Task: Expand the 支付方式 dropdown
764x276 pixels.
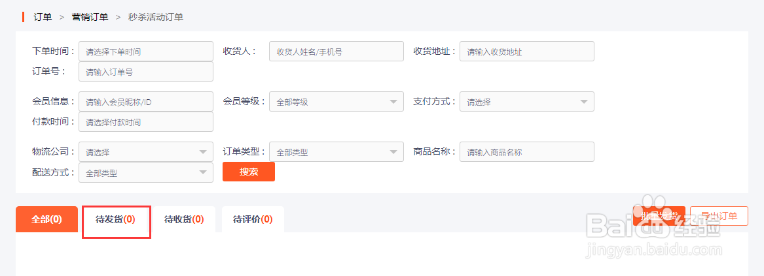Action: 526,102
